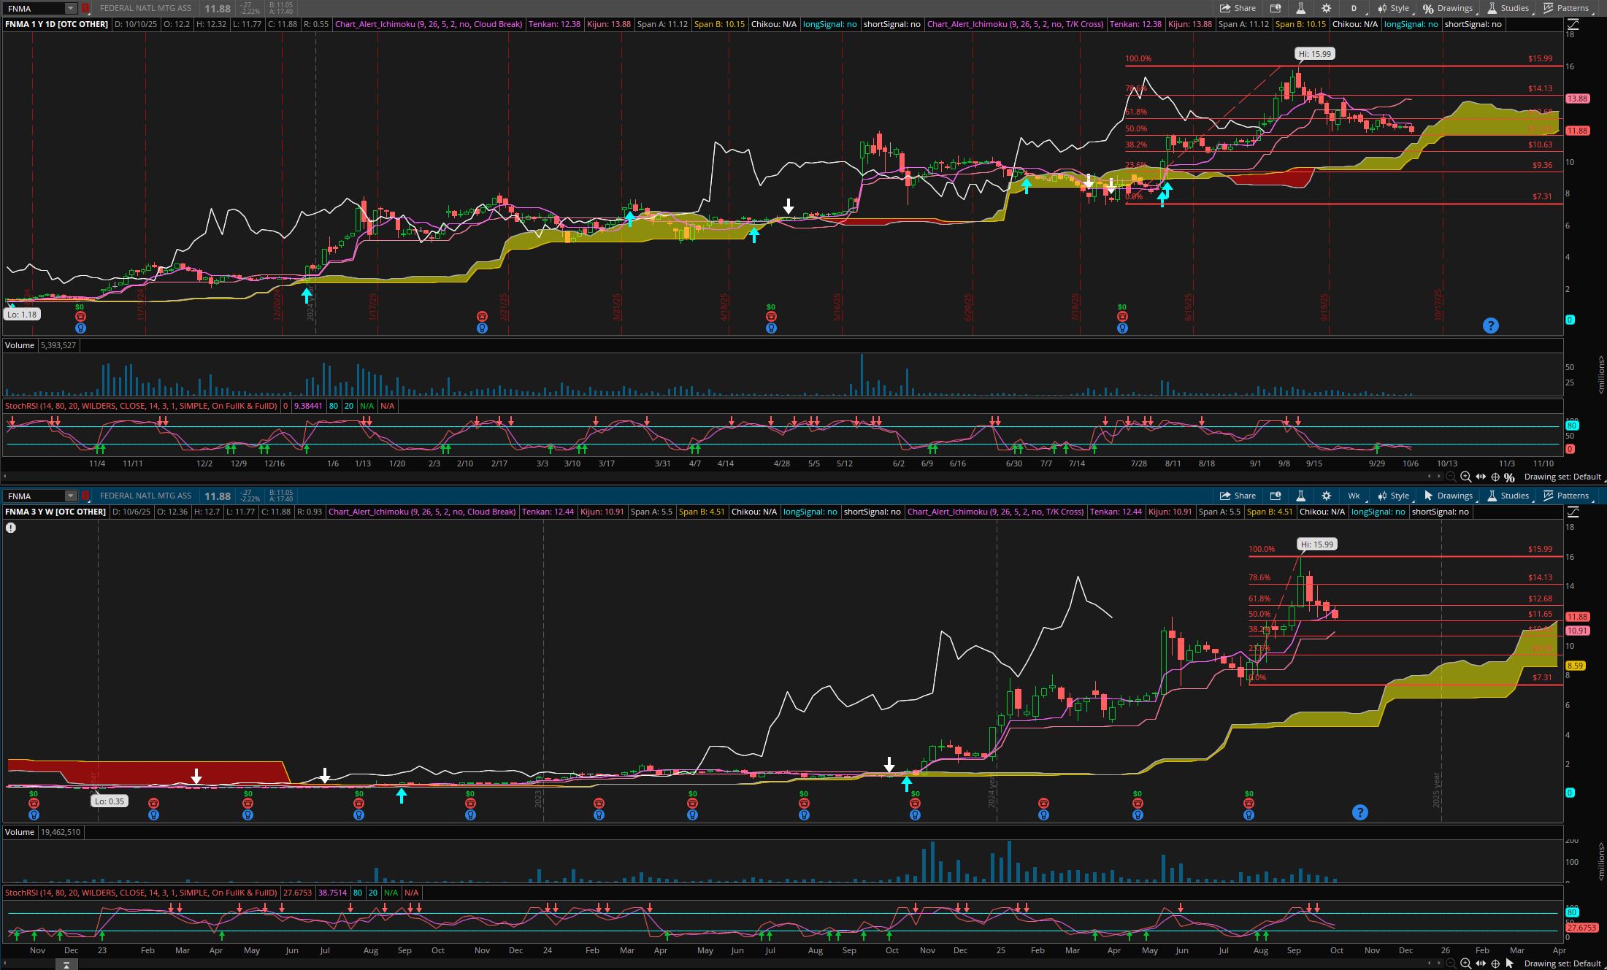Open top chart settings gear icon
1607x970 pixels.
(x=1326, y=8)
